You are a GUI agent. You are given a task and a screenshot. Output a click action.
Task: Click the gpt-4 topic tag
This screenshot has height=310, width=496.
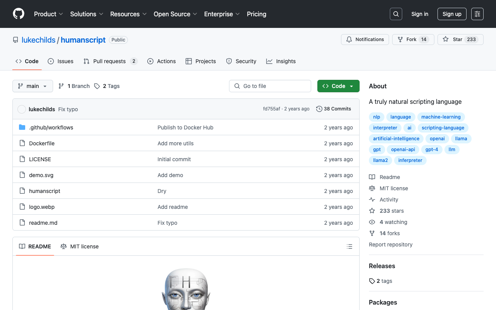432,150
